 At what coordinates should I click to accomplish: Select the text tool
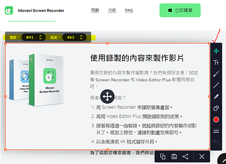216,62
